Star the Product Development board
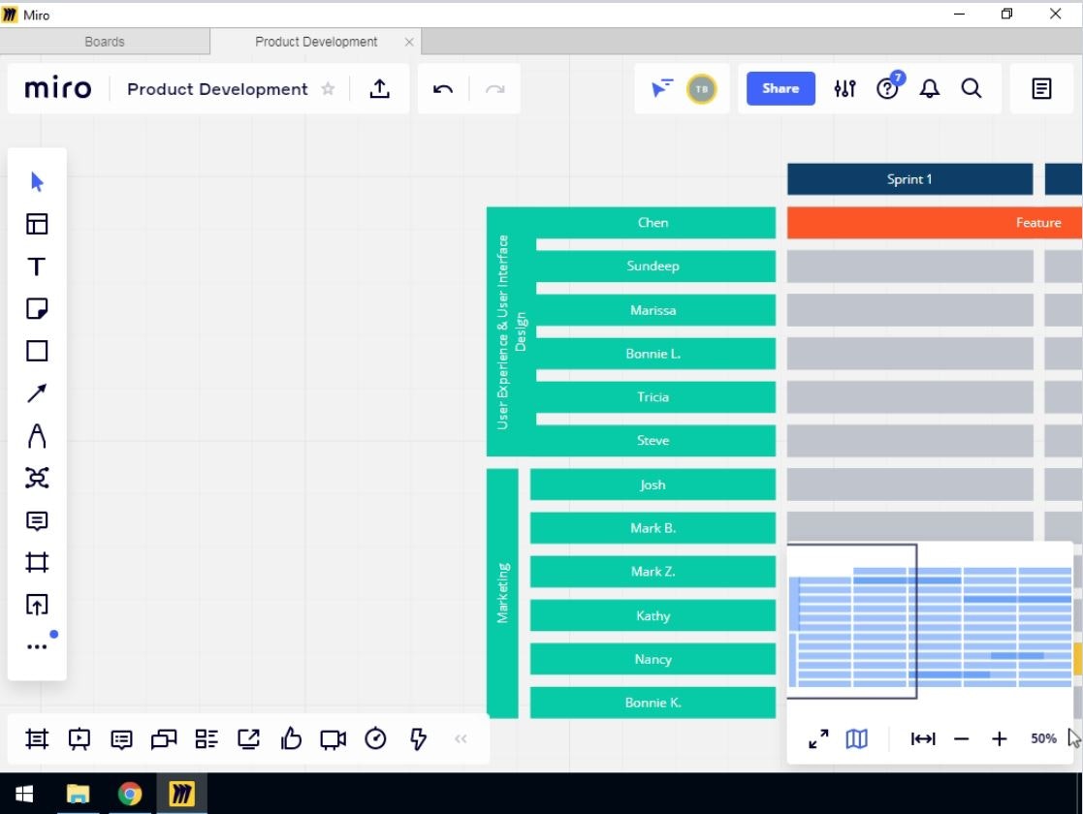This screenshot has width=1083, height=814. point(328,88)
